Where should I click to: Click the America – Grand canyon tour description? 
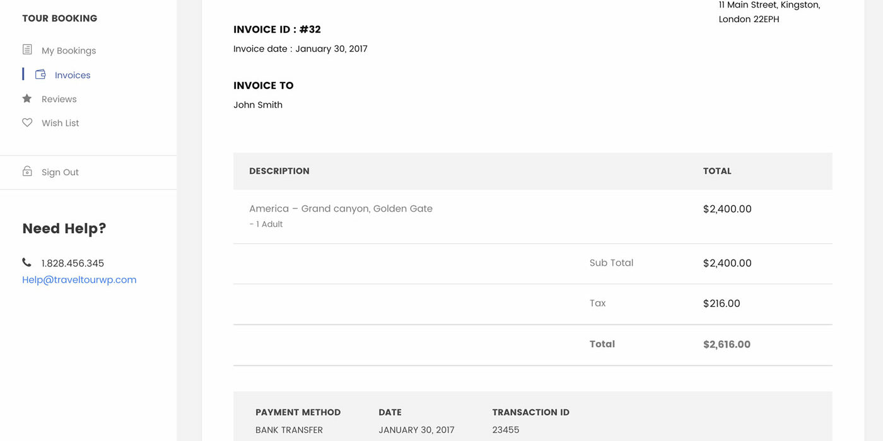(x=341, y=209)
